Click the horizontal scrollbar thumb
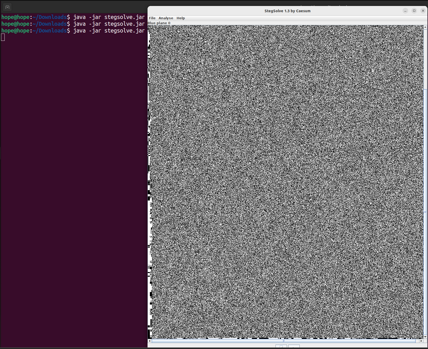The image size is (428, 349). coord(284,341)
